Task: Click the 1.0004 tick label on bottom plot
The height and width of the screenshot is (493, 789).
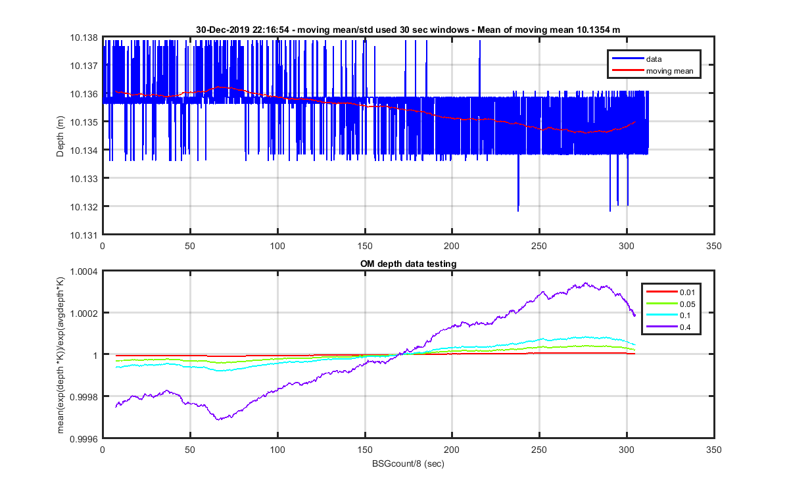Action: (x=85, y=271)
